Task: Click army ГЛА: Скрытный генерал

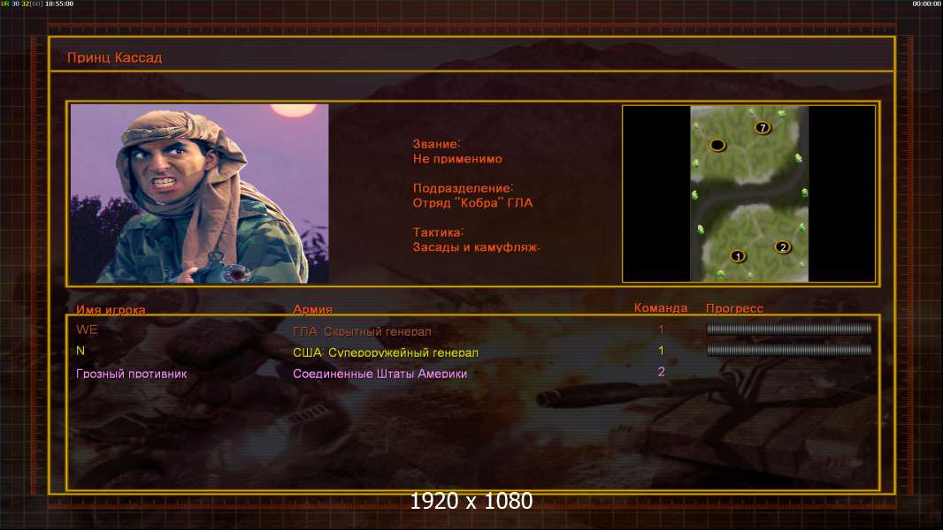Action: (x=362, y=331)
